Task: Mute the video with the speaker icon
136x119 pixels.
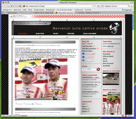Action: coord(59,99)
